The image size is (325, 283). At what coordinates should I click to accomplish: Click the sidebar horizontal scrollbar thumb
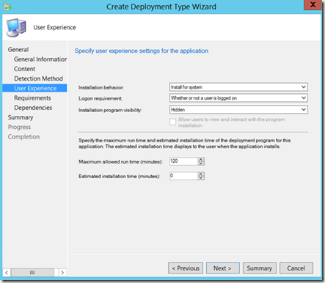[32, 273]
